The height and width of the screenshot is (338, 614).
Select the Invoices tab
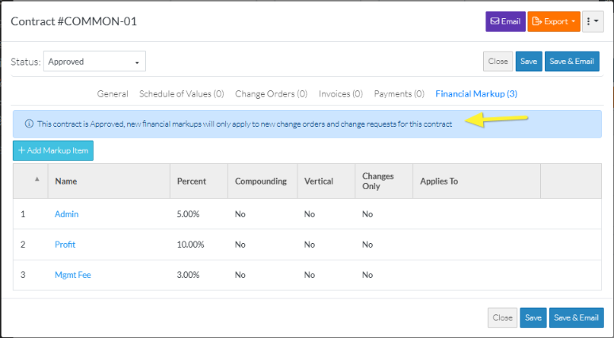tap(340, 93)
